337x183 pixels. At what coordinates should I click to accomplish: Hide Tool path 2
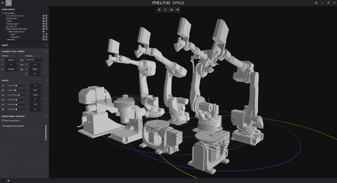(44, 37)
